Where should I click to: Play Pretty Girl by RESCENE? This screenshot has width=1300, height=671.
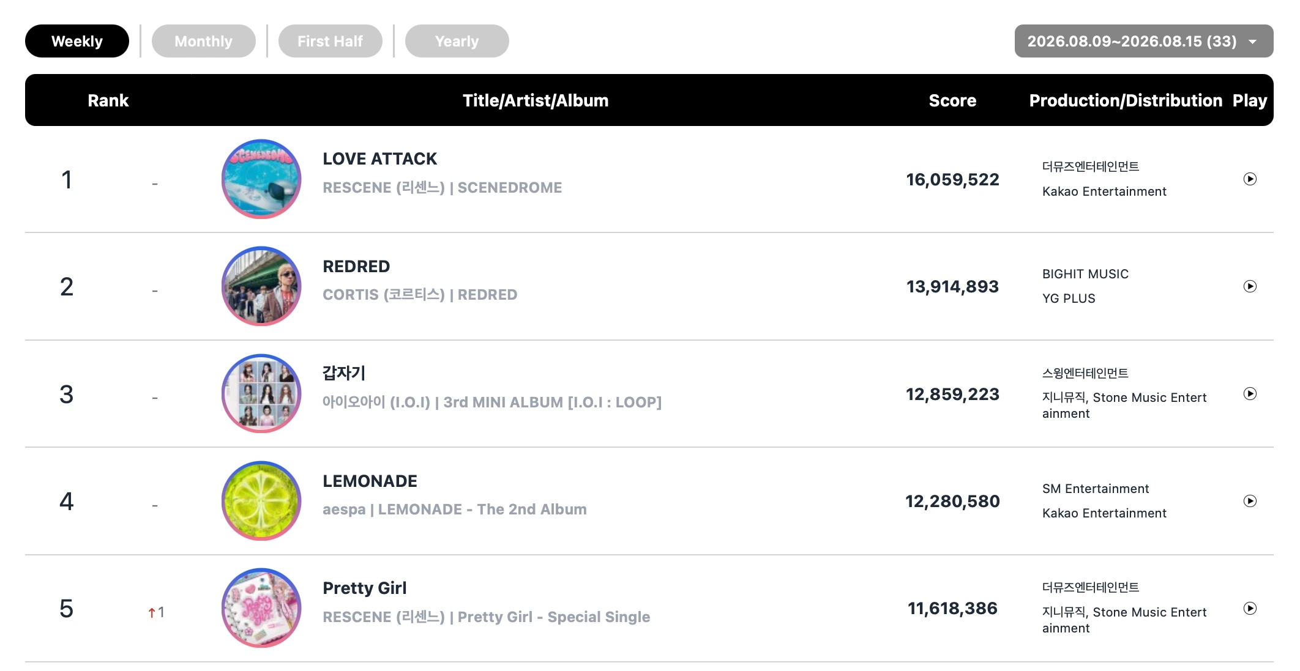tap(1250, 608)
